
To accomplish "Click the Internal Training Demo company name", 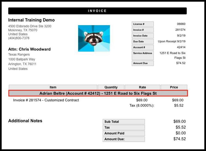I will pos(31,20).
